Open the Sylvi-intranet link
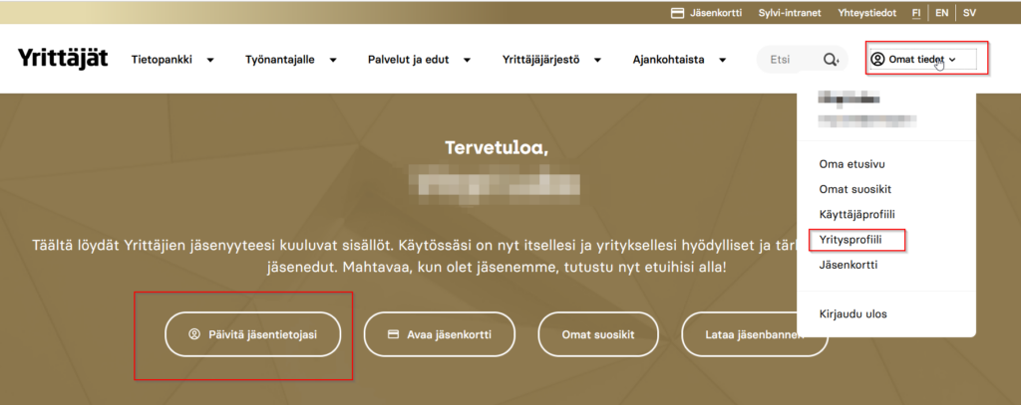1021x405 pixels. [793, 13]
